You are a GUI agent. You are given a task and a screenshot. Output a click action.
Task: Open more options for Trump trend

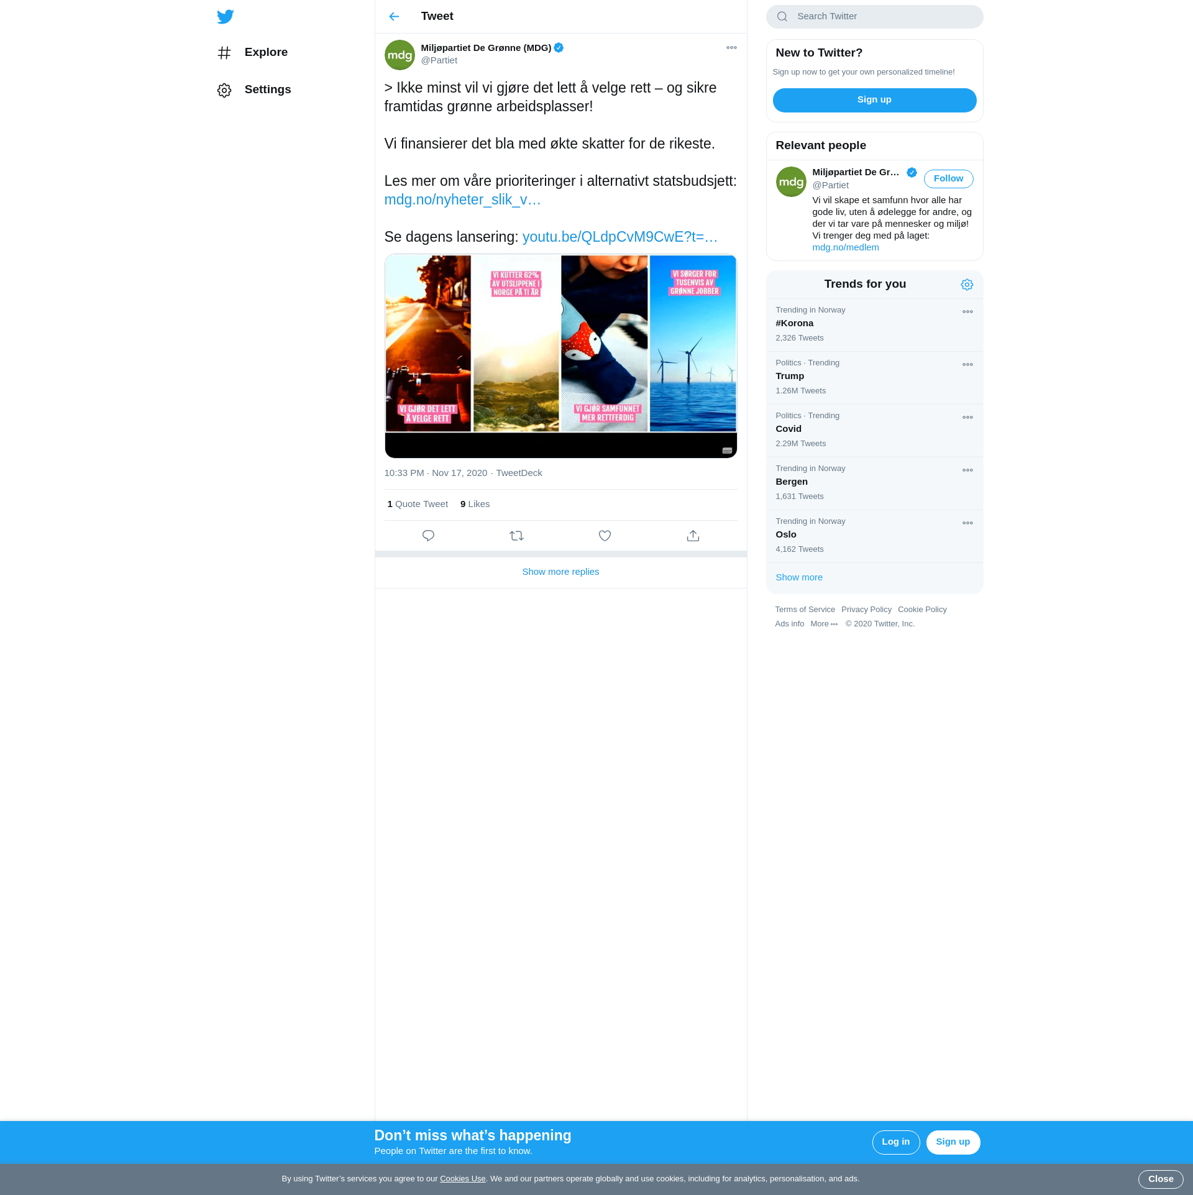click(x=967, y=365)
